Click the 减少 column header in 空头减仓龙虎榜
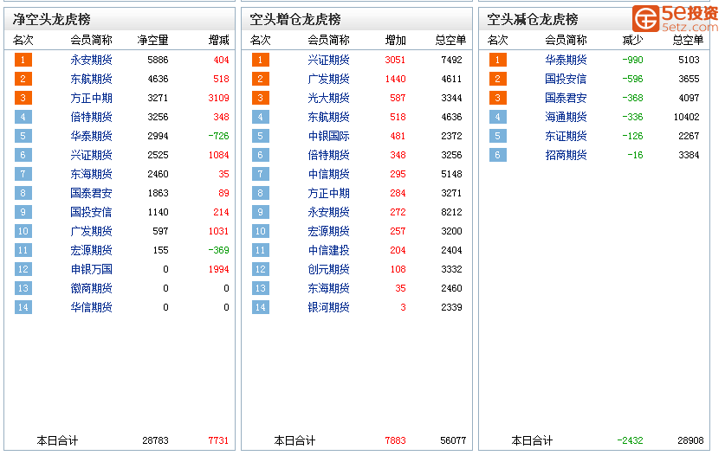 632,40
